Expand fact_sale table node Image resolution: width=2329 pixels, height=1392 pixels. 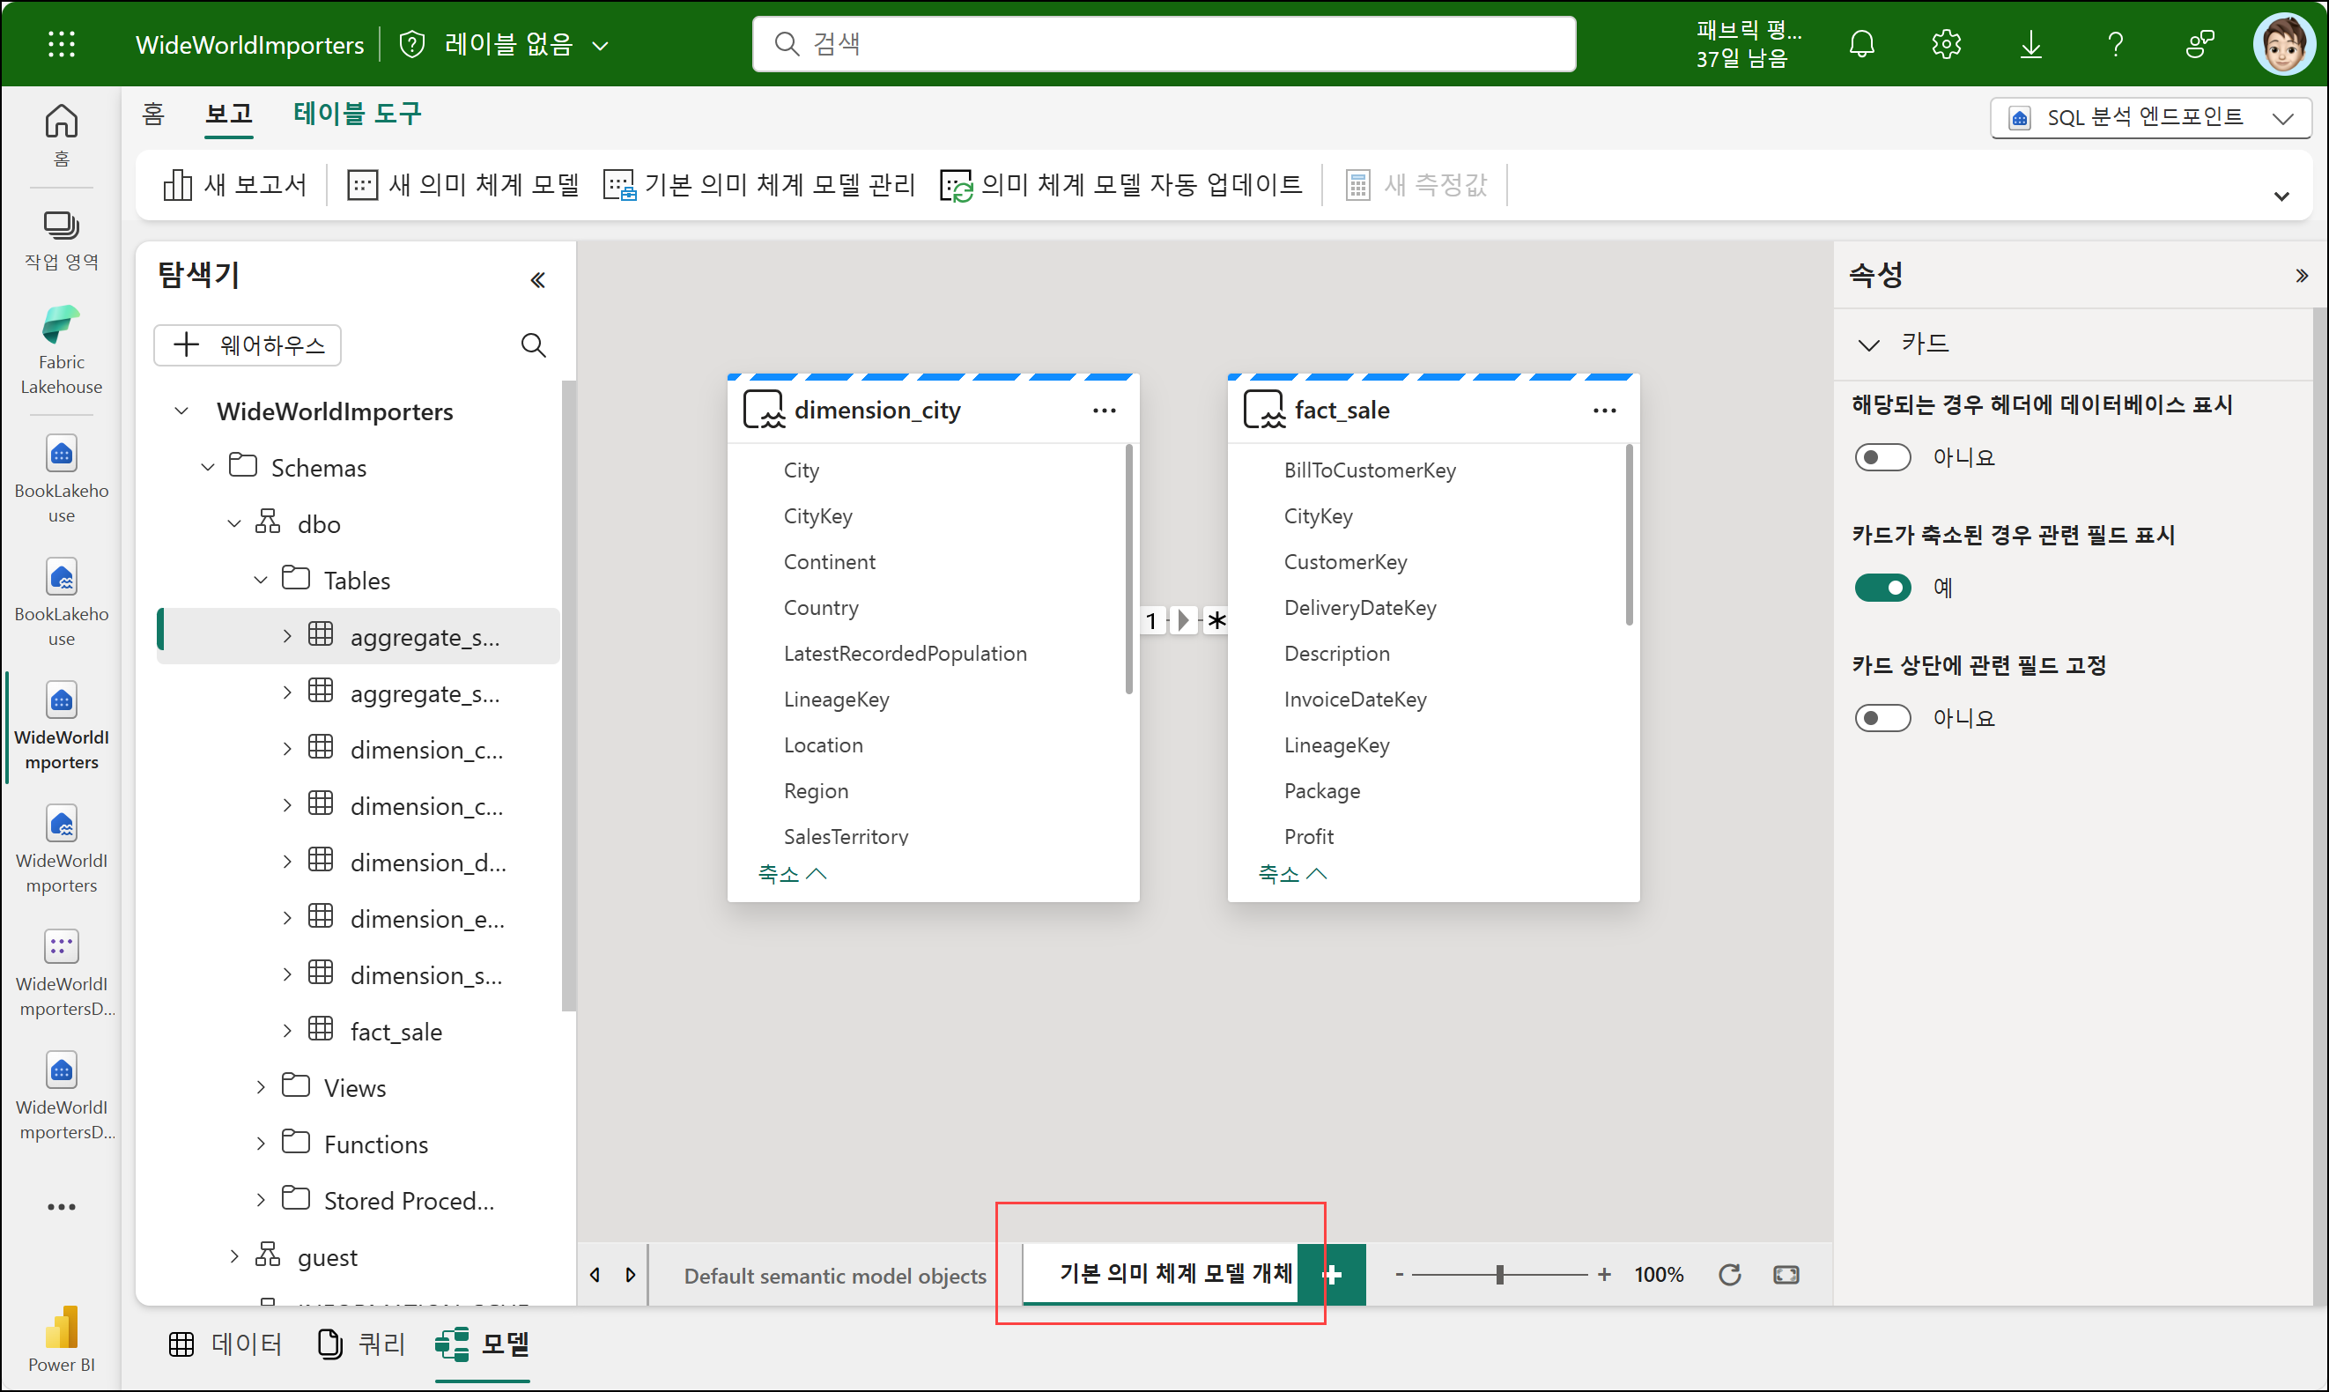pos(287,1031)
